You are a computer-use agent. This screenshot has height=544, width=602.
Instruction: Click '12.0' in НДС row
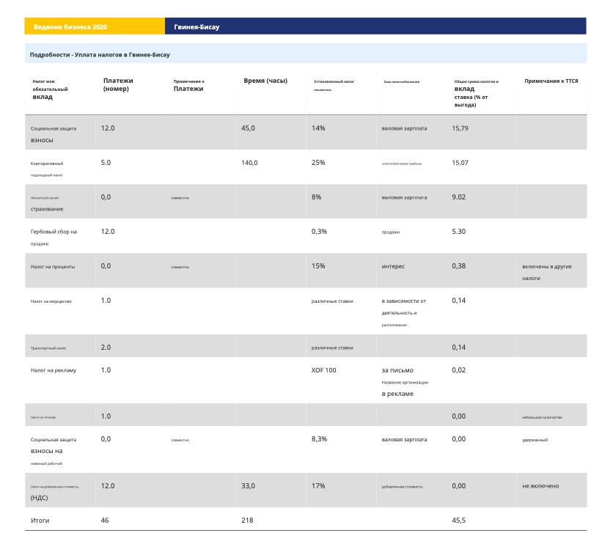coord(108,486)
